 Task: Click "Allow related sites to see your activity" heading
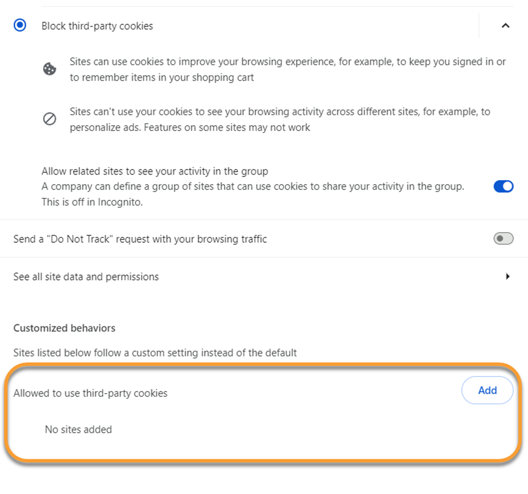coord(154,171)
